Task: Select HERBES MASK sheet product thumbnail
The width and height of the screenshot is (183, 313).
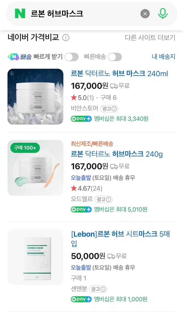Action: click(x=35, y=257)
